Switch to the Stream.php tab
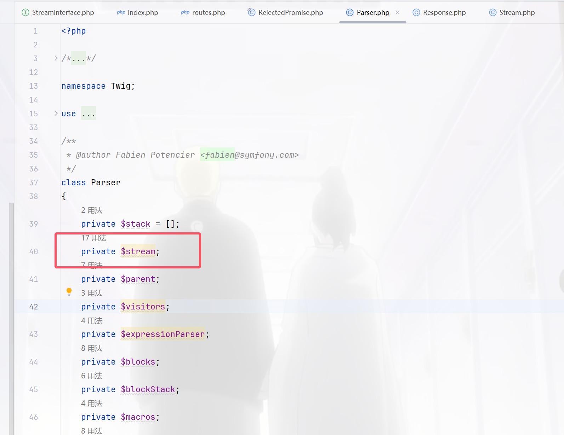 (x=517, y=13)
